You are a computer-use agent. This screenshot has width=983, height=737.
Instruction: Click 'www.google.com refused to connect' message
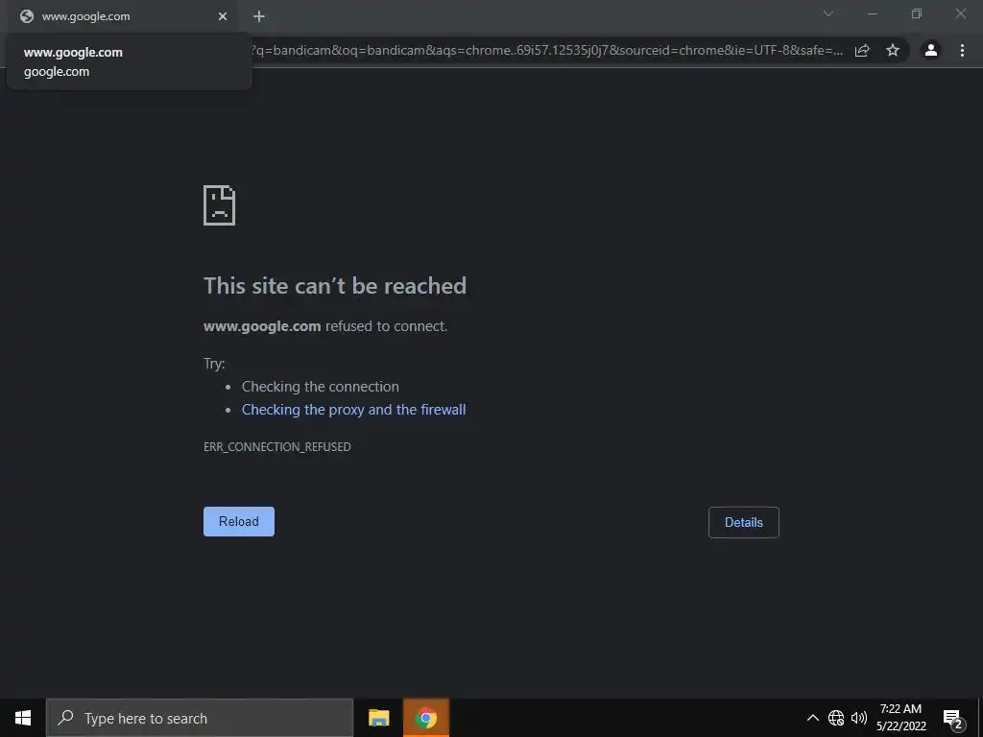pyautogui.click(x=325, y=326)
